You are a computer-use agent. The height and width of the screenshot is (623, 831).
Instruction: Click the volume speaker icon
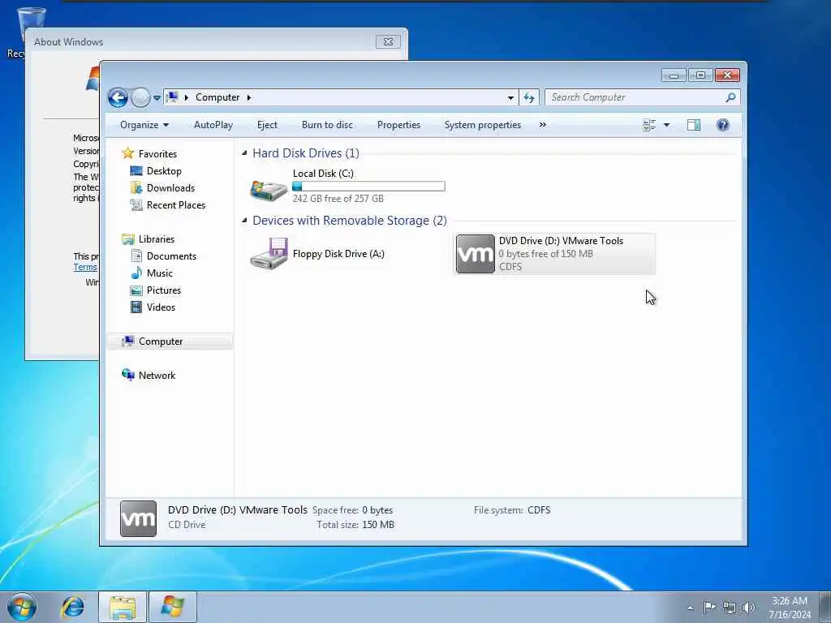(749, 608)
